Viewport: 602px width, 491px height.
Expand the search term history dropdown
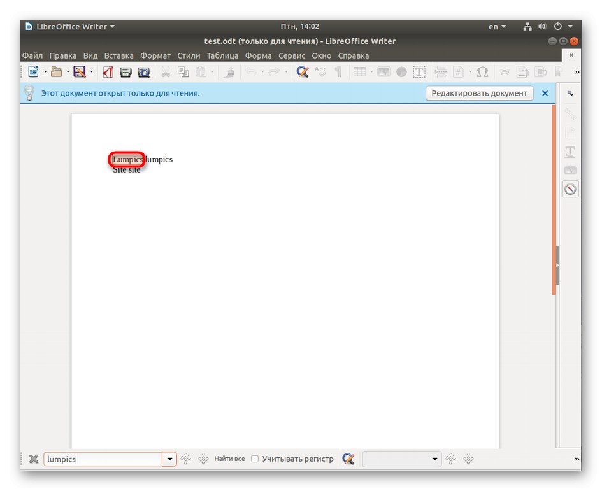[169, 459]
